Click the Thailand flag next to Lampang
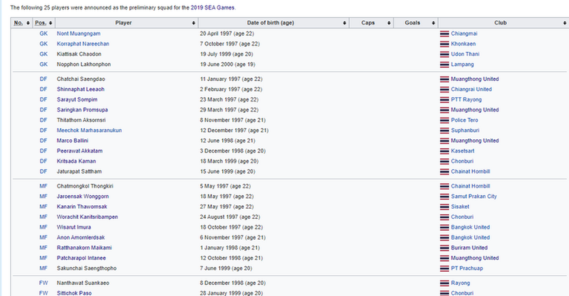This screenshot has height=296, width=569. pyautogui.click(x=445, y=65)
